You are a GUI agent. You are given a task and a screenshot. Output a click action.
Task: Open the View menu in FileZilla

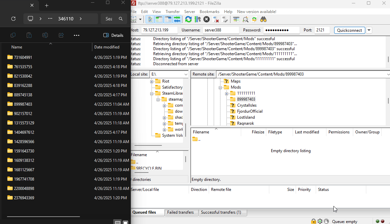[157, 12]
